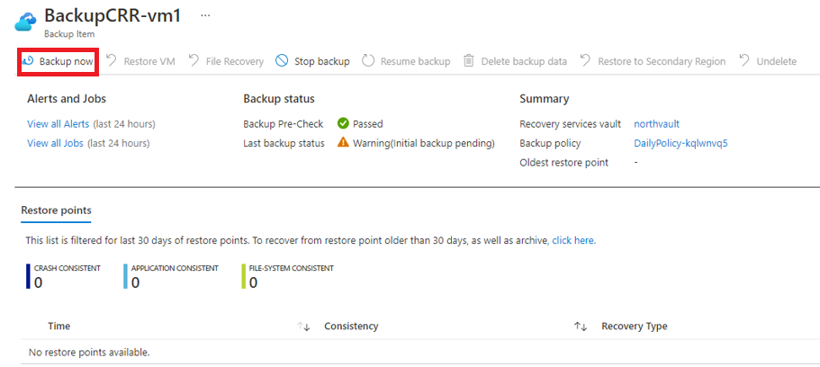Click the BackupCRR-vm1 page title
The height and width of the screenshot is (367, 820).
(x=113, y=15)
